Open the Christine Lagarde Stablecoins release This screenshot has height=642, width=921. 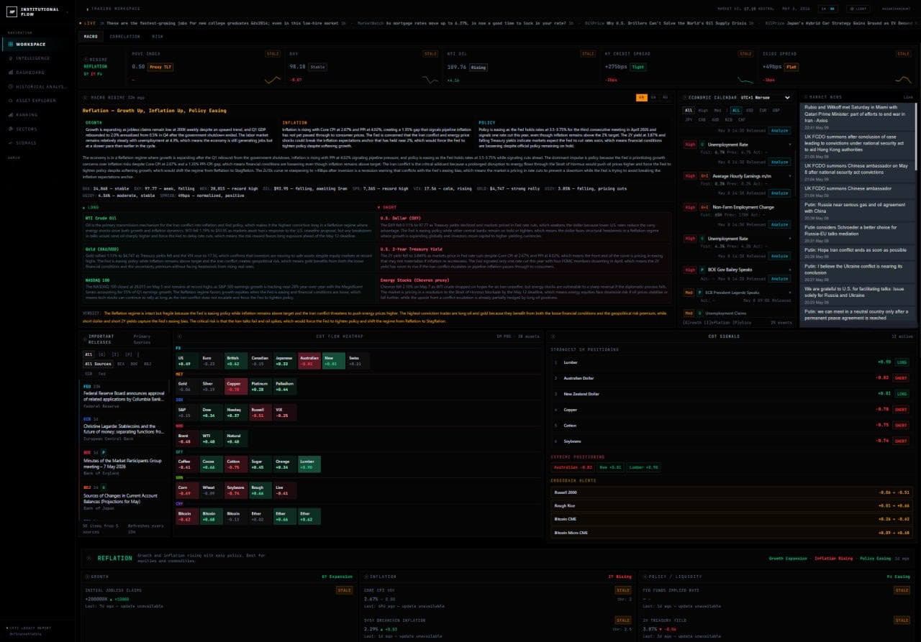124,430
